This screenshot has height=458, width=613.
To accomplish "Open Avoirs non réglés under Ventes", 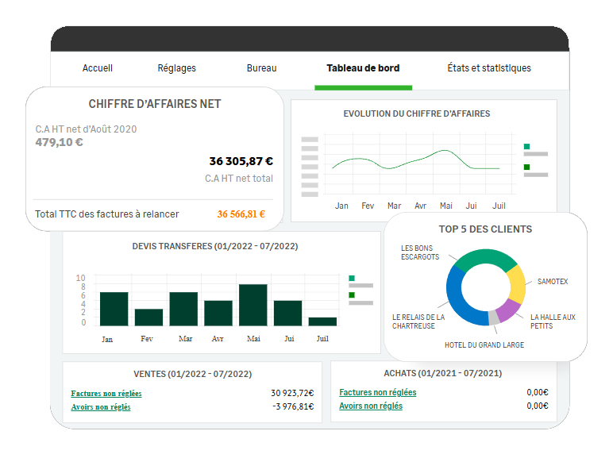I will point(101,407).
